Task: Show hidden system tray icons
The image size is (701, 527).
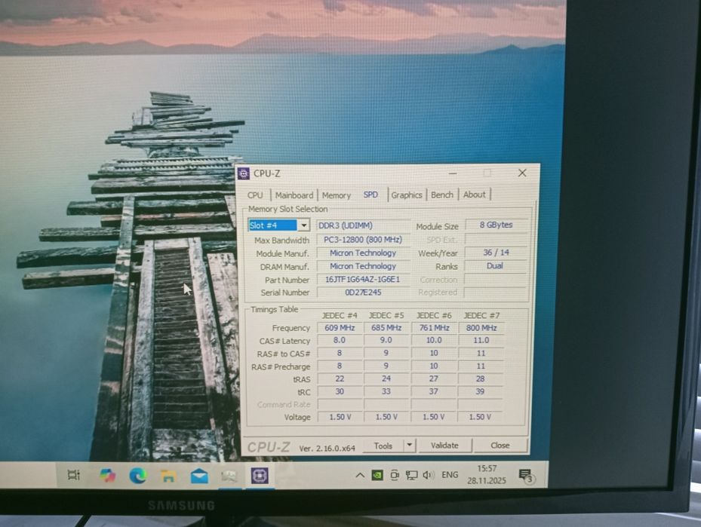Action: (x=359, y=475)
